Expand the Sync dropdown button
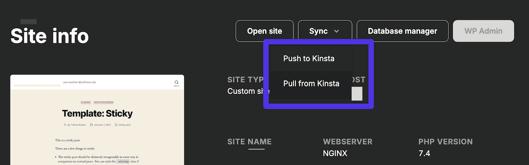The height and width of the screenshot is (165, 529). pos(325,31)
